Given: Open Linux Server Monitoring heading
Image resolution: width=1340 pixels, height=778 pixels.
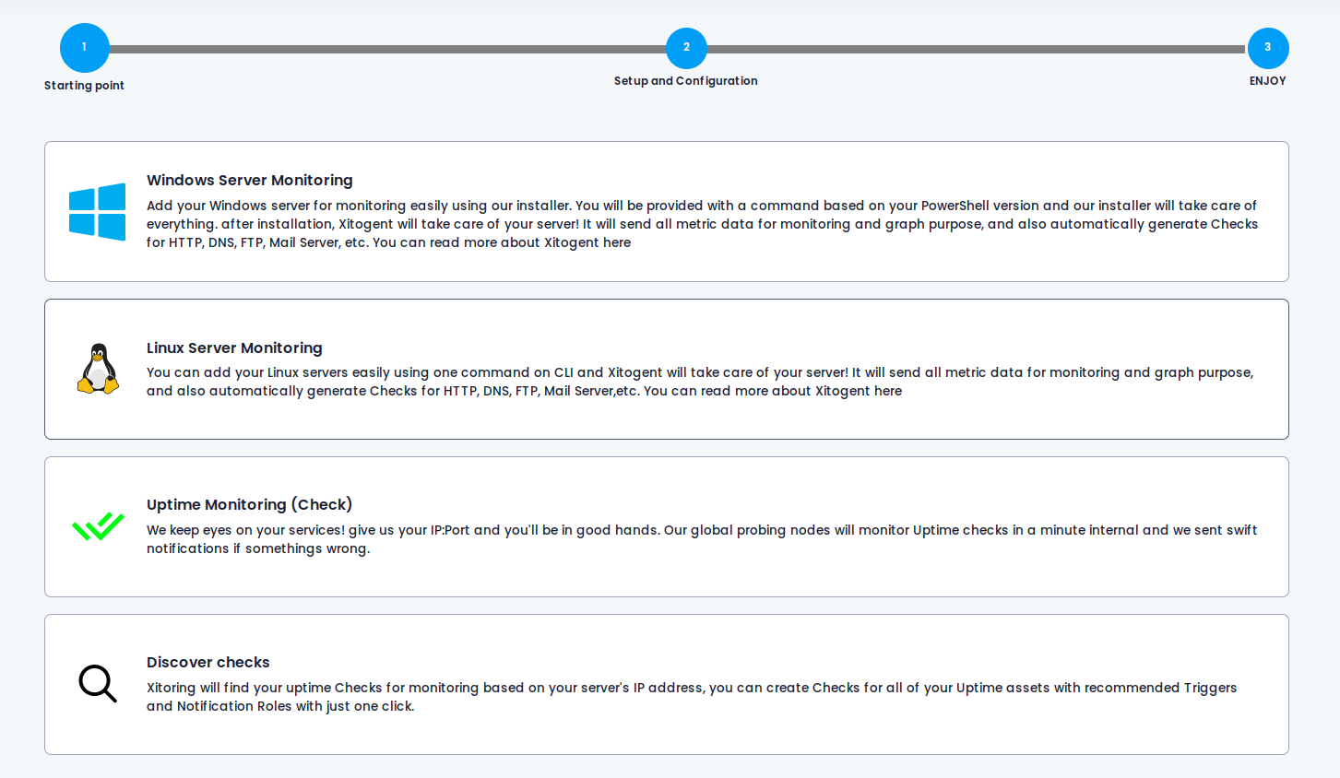Looking at the screenshot, I should 234,348.
